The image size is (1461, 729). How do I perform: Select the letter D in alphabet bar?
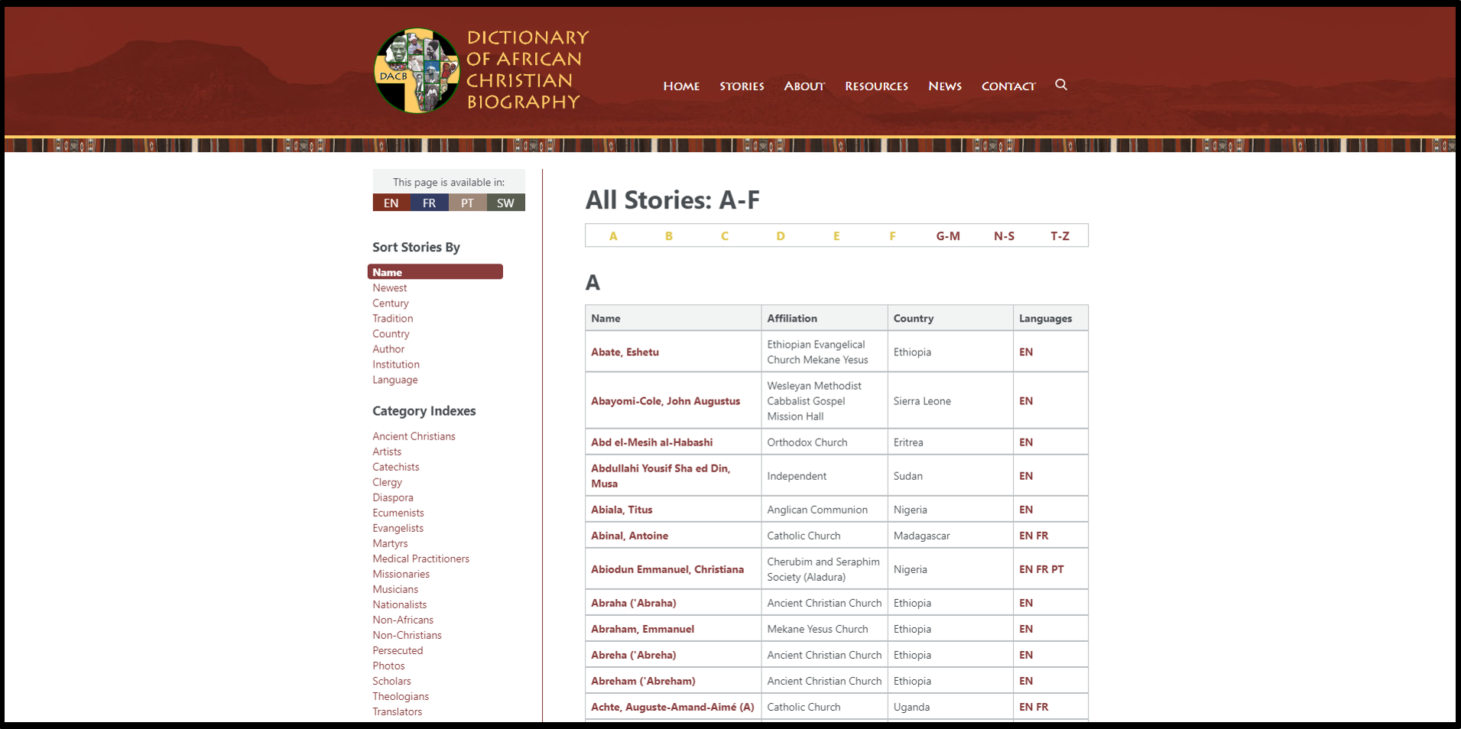pos(780,236)
